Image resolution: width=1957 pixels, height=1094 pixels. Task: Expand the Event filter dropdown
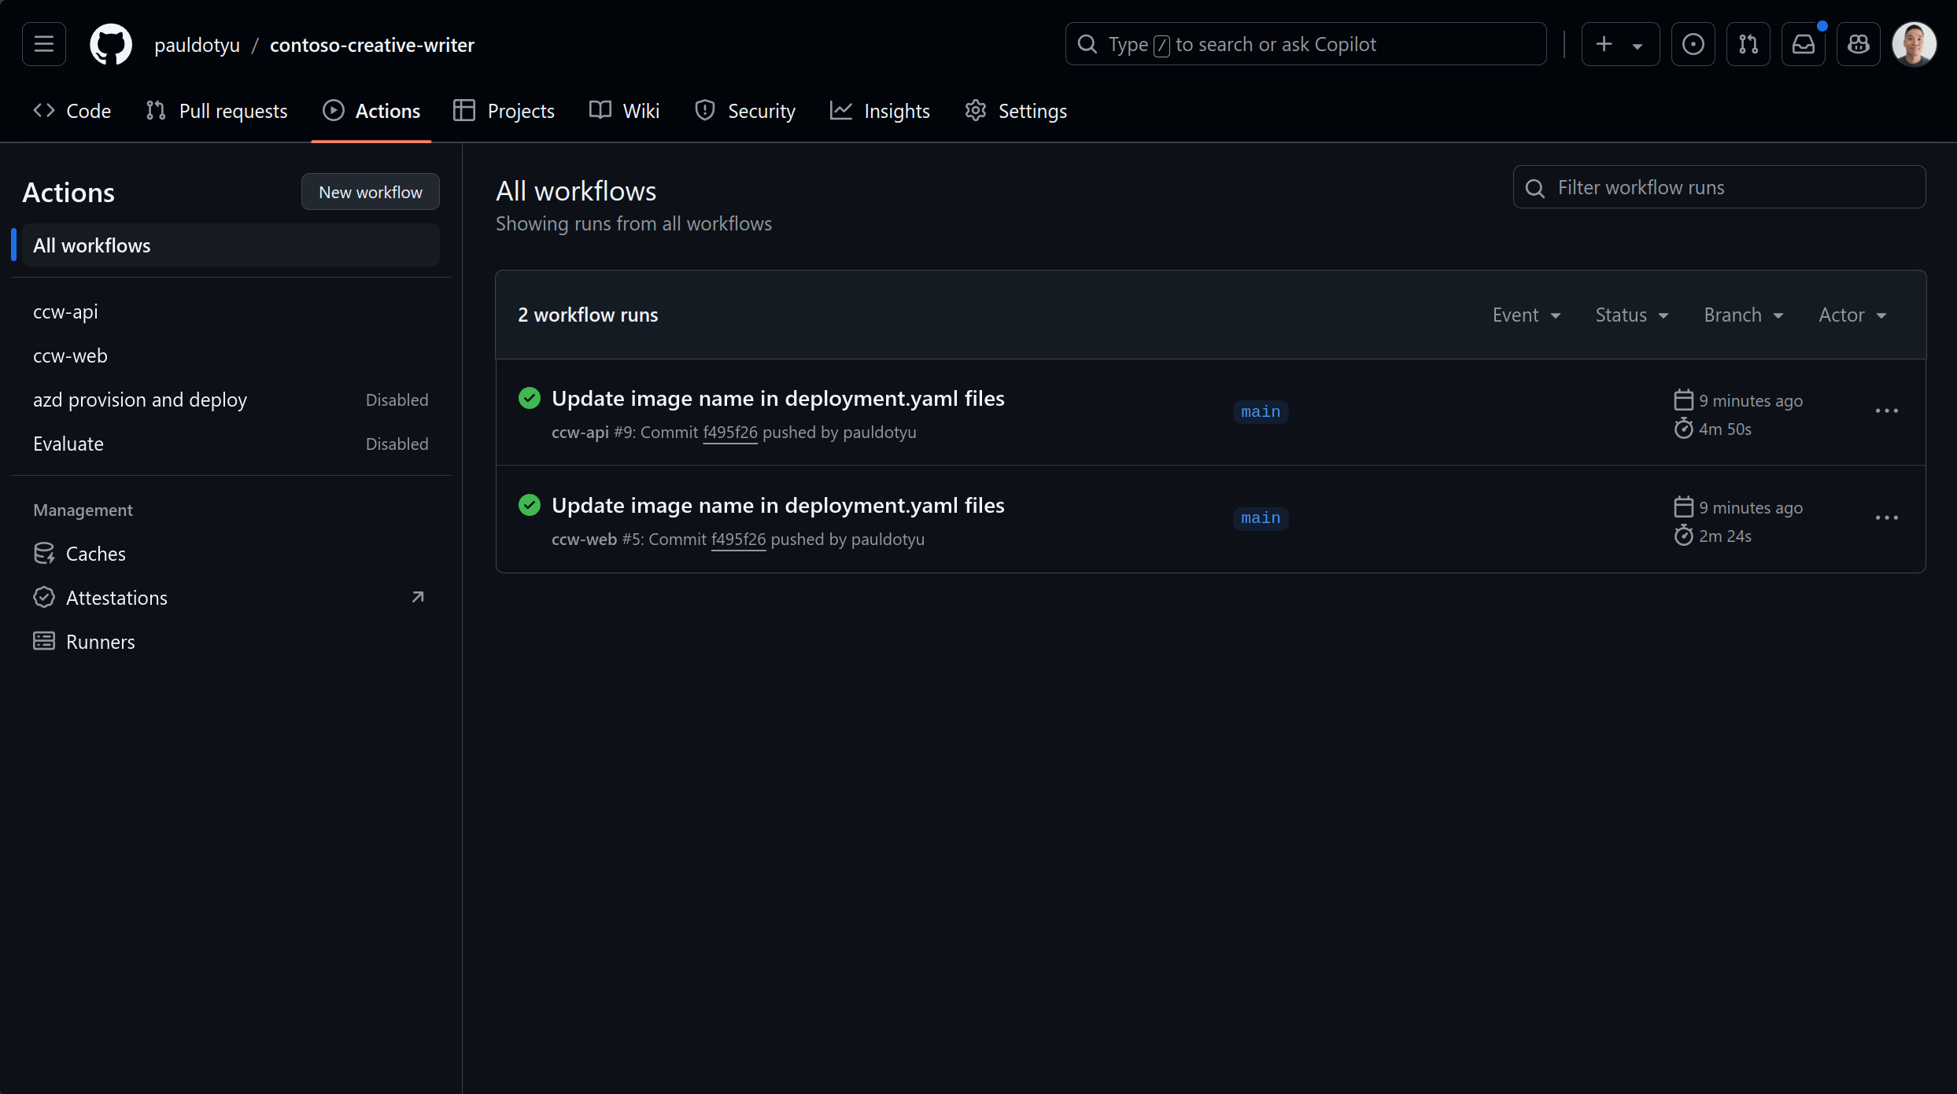[1526, 315]
